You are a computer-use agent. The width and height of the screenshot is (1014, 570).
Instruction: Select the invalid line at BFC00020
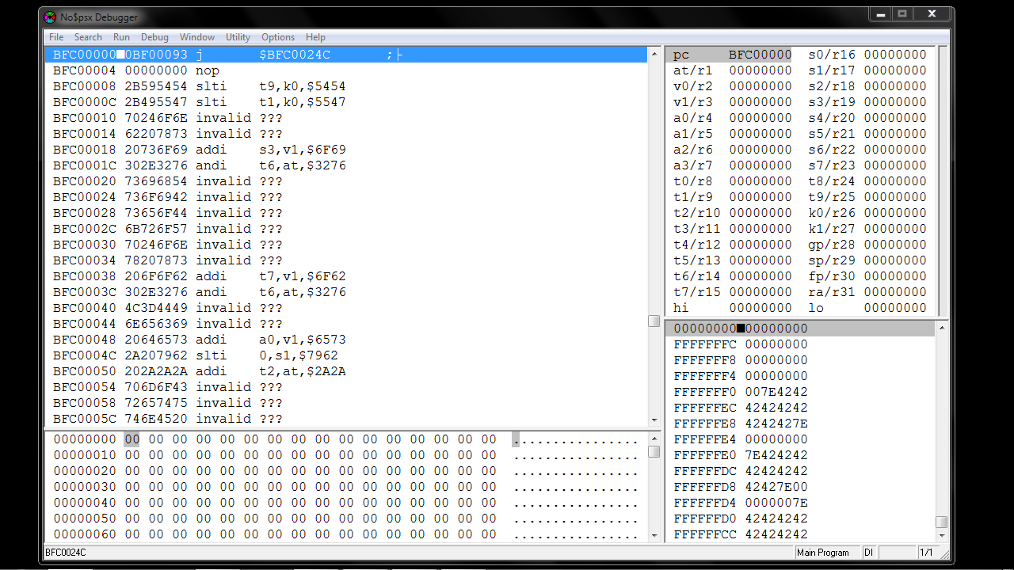[345, 181]
